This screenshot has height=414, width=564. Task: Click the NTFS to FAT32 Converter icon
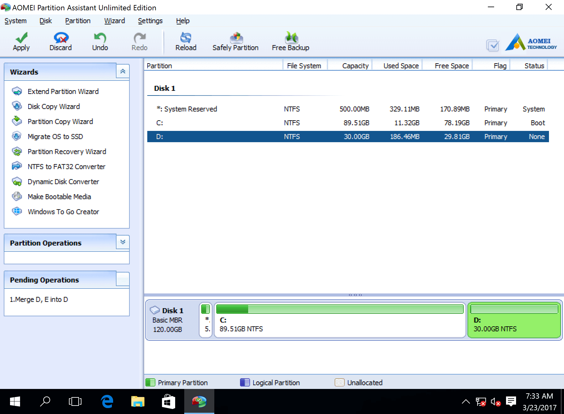tap(17, 166)
